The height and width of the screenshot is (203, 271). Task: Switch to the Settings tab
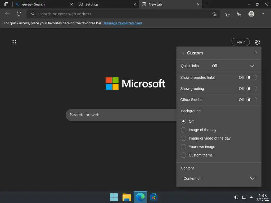pos(107,4)
